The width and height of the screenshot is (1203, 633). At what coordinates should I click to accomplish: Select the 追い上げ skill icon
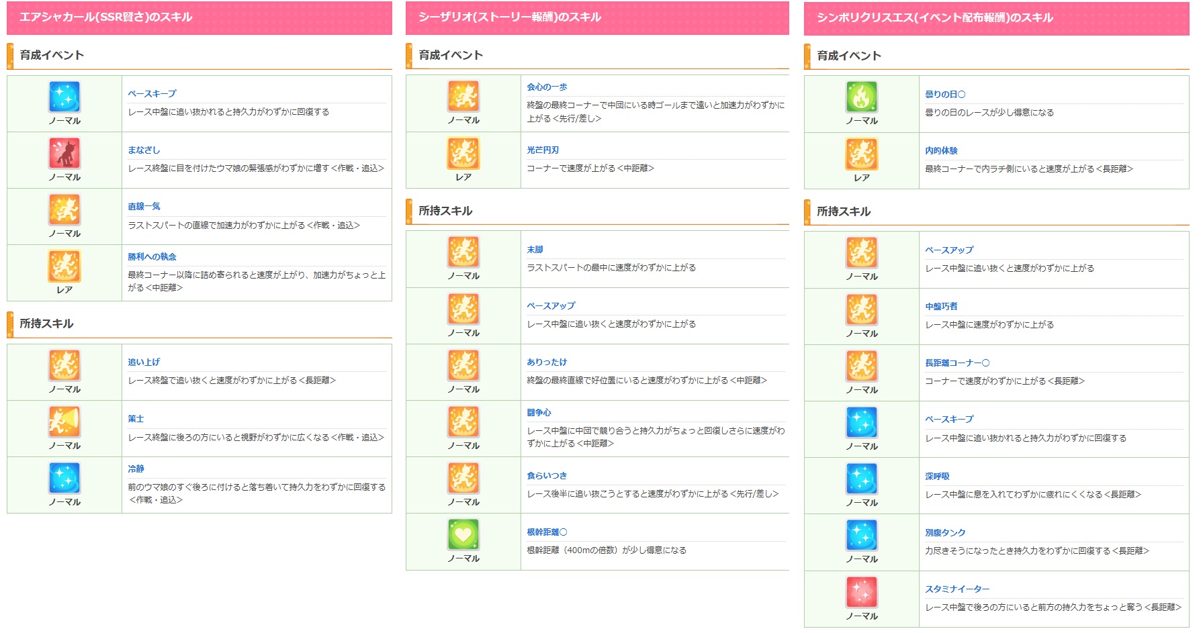(x=64, y=365)
